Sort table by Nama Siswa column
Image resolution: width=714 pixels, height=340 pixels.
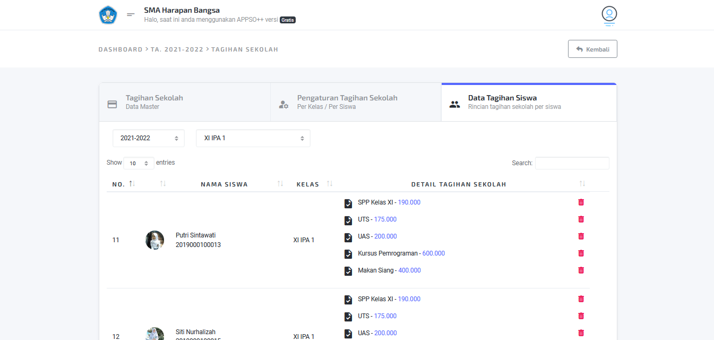pyautogui.click(x=224, y=184)
